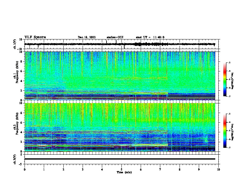Image resolution: width=246 pixels, height=190 pixels.
Task: Click the ch.2 color bar log(PSD) unit label
Action: tap(232, 132)
